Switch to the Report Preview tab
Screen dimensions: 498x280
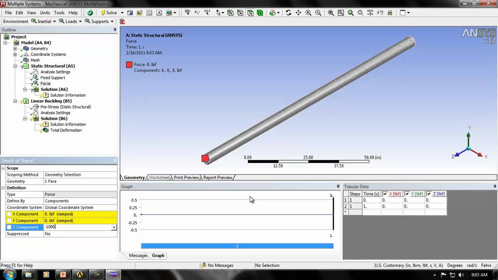click(217, 177)
